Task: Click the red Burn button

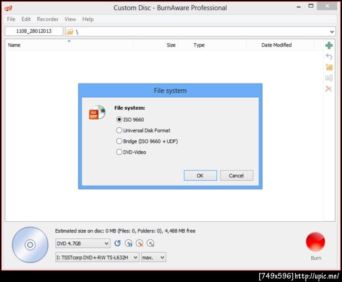Action: tap(315, 242)
